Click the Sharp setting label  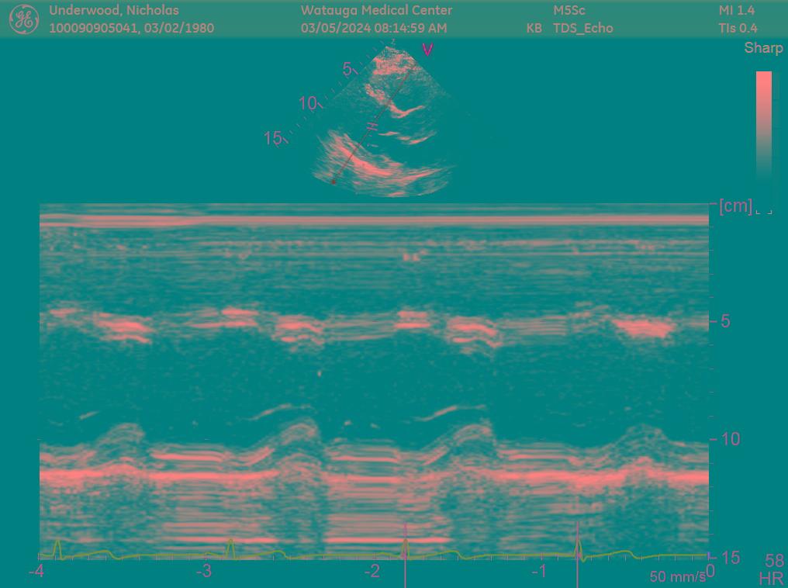(x=763, y=48)
